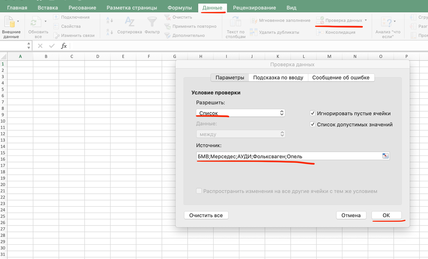Open What-if analysis (Анализ "что если")
The height and width of the screenshot is (259, 428).
388,27
